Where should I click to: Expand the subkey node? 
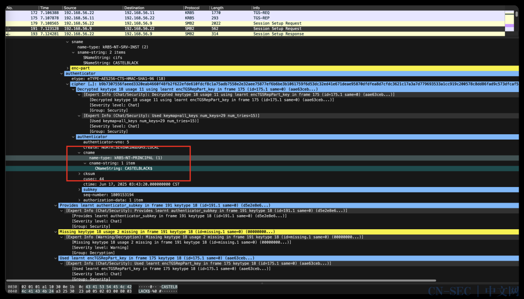(79, 189)
